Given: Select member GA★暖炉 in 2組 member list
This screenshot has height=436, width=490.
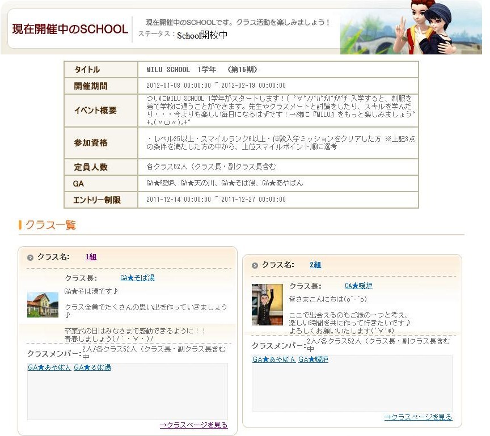Looking at the screenshot, I should point(313,359).
